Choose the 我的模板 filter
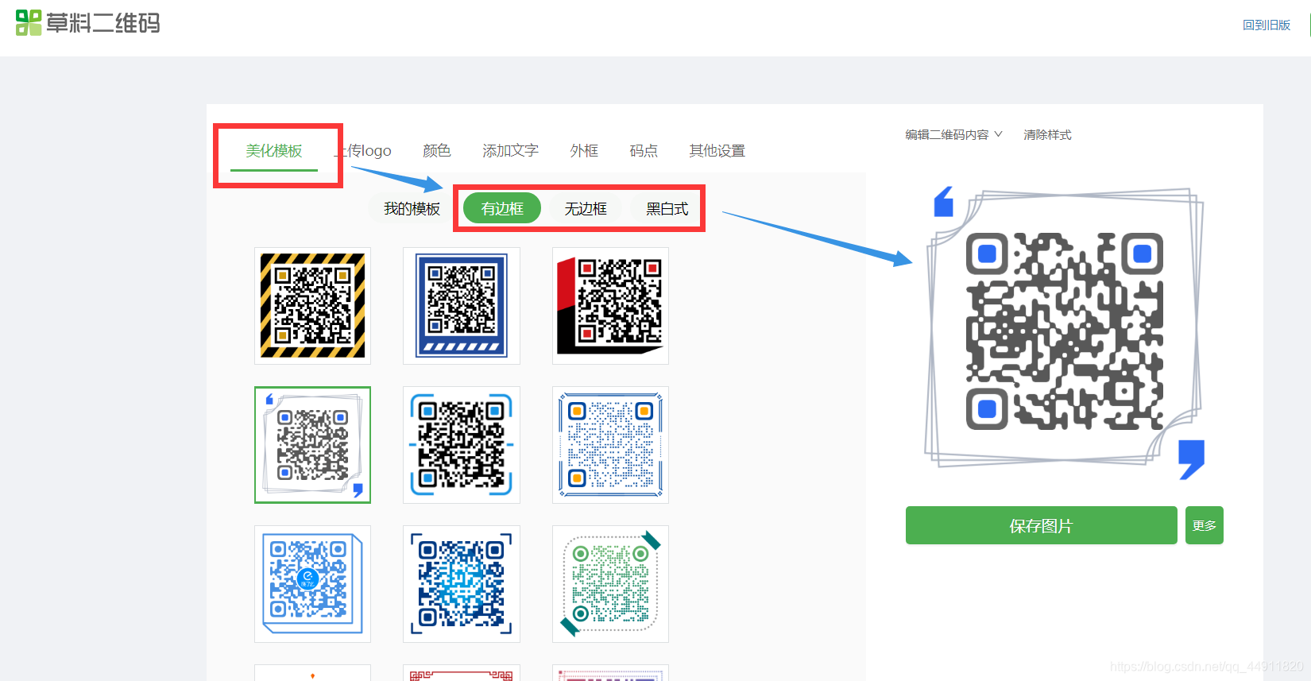This screenshot has width=1311, height=681. (x=412, y=209)
